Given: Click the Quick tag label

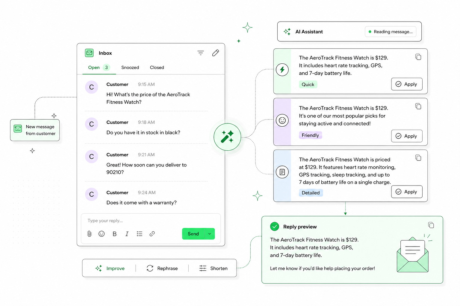Looking at the screenshot, I should 308,85.
